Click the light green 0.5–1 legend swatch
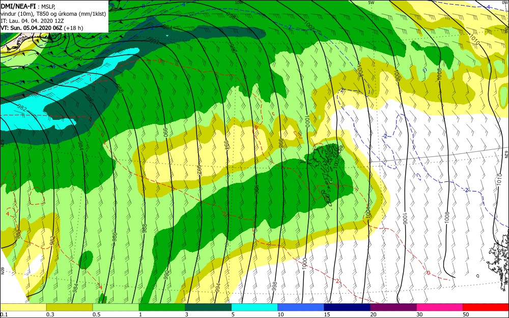 pyautogui.click(x=116, y=307)
